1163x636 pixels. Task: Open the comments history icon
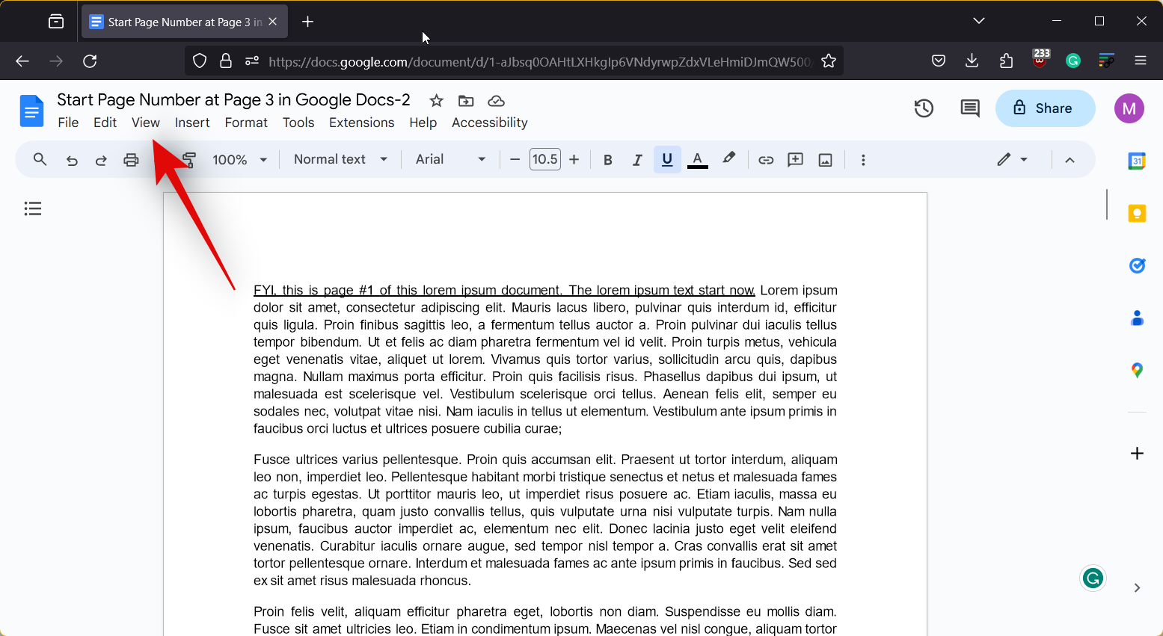(x=969, y=108)
